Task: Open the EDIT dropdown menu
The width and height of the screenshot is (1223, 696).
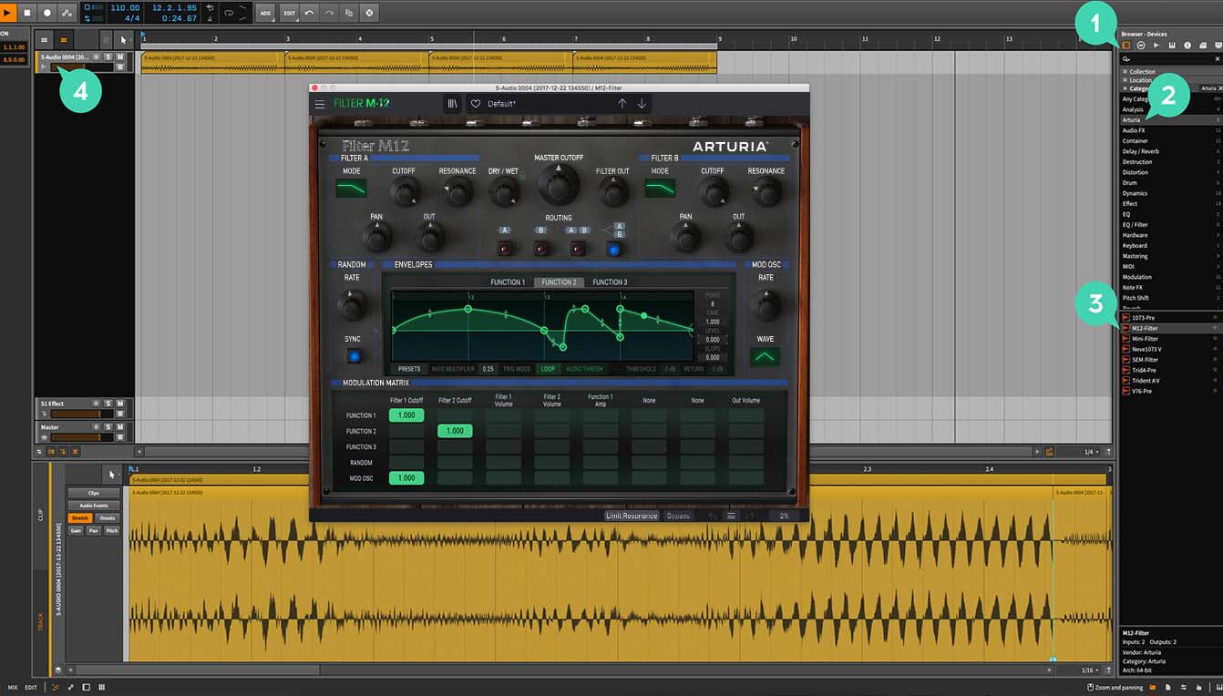Action: coord(289,13)
